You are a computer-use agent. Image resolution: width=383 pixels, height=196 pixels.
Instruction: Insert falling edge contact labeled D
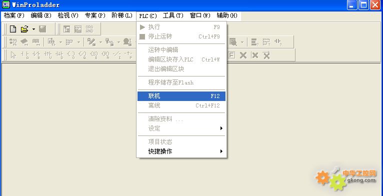click(x=59, y=55)
